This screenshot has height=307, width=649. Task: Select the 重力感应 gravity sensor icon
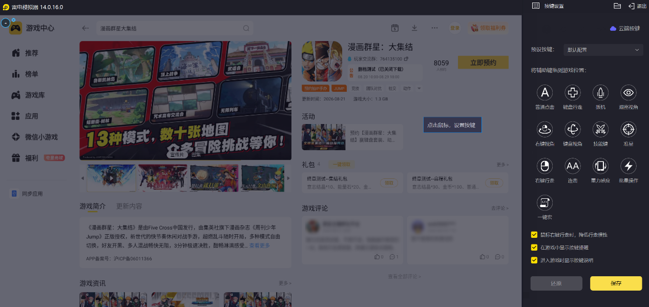pyautogui.click(x=600, y=166)
